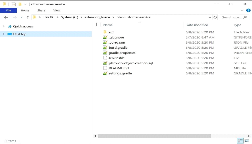Image resolution: width=252 pixels, height=144 pixels.
Task: Click the src folder icon
Action: [x=105, y=32]
